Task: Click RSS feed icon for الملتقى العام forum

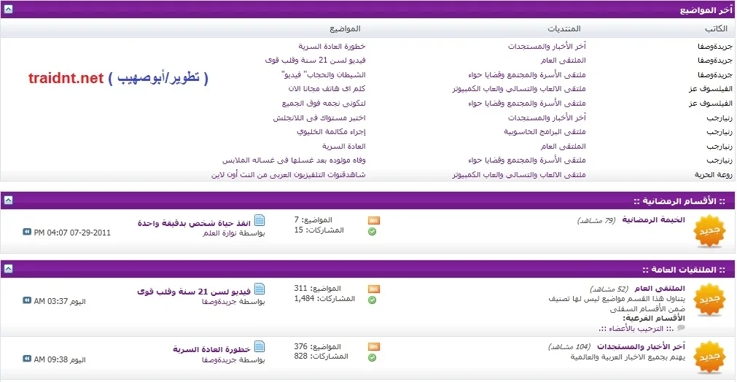Action: pyautogui.click(x=373, y=289)
